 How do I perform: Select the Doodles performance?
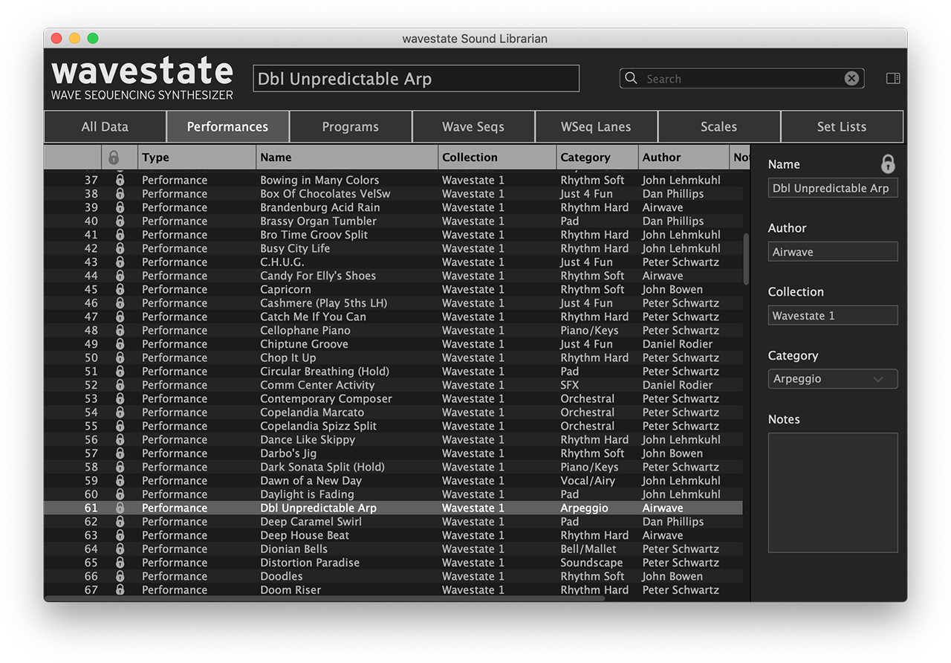coord(393,576)
